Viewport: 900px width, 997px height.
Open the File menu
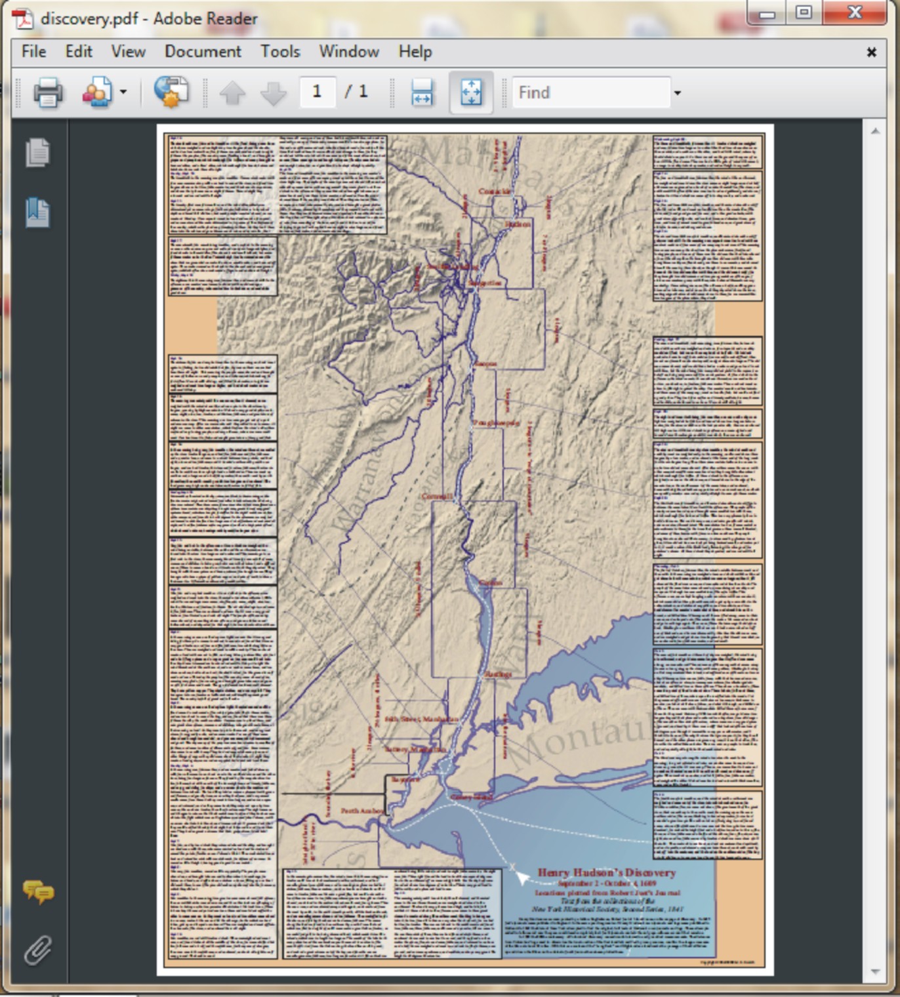click(33, 52)
